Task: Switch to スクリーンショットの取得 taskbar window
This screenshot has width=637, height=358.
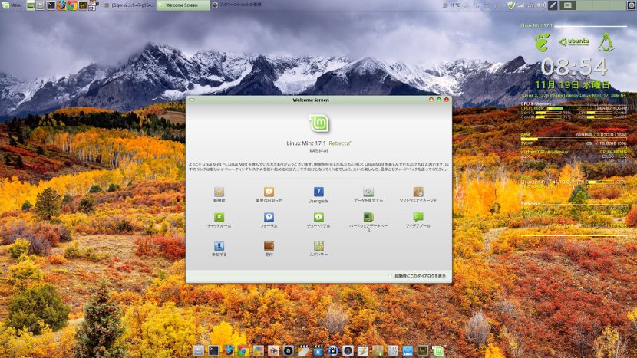Action: 238,5
